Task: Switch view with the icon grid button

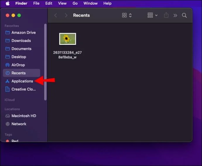Action: tap(124, 15)
